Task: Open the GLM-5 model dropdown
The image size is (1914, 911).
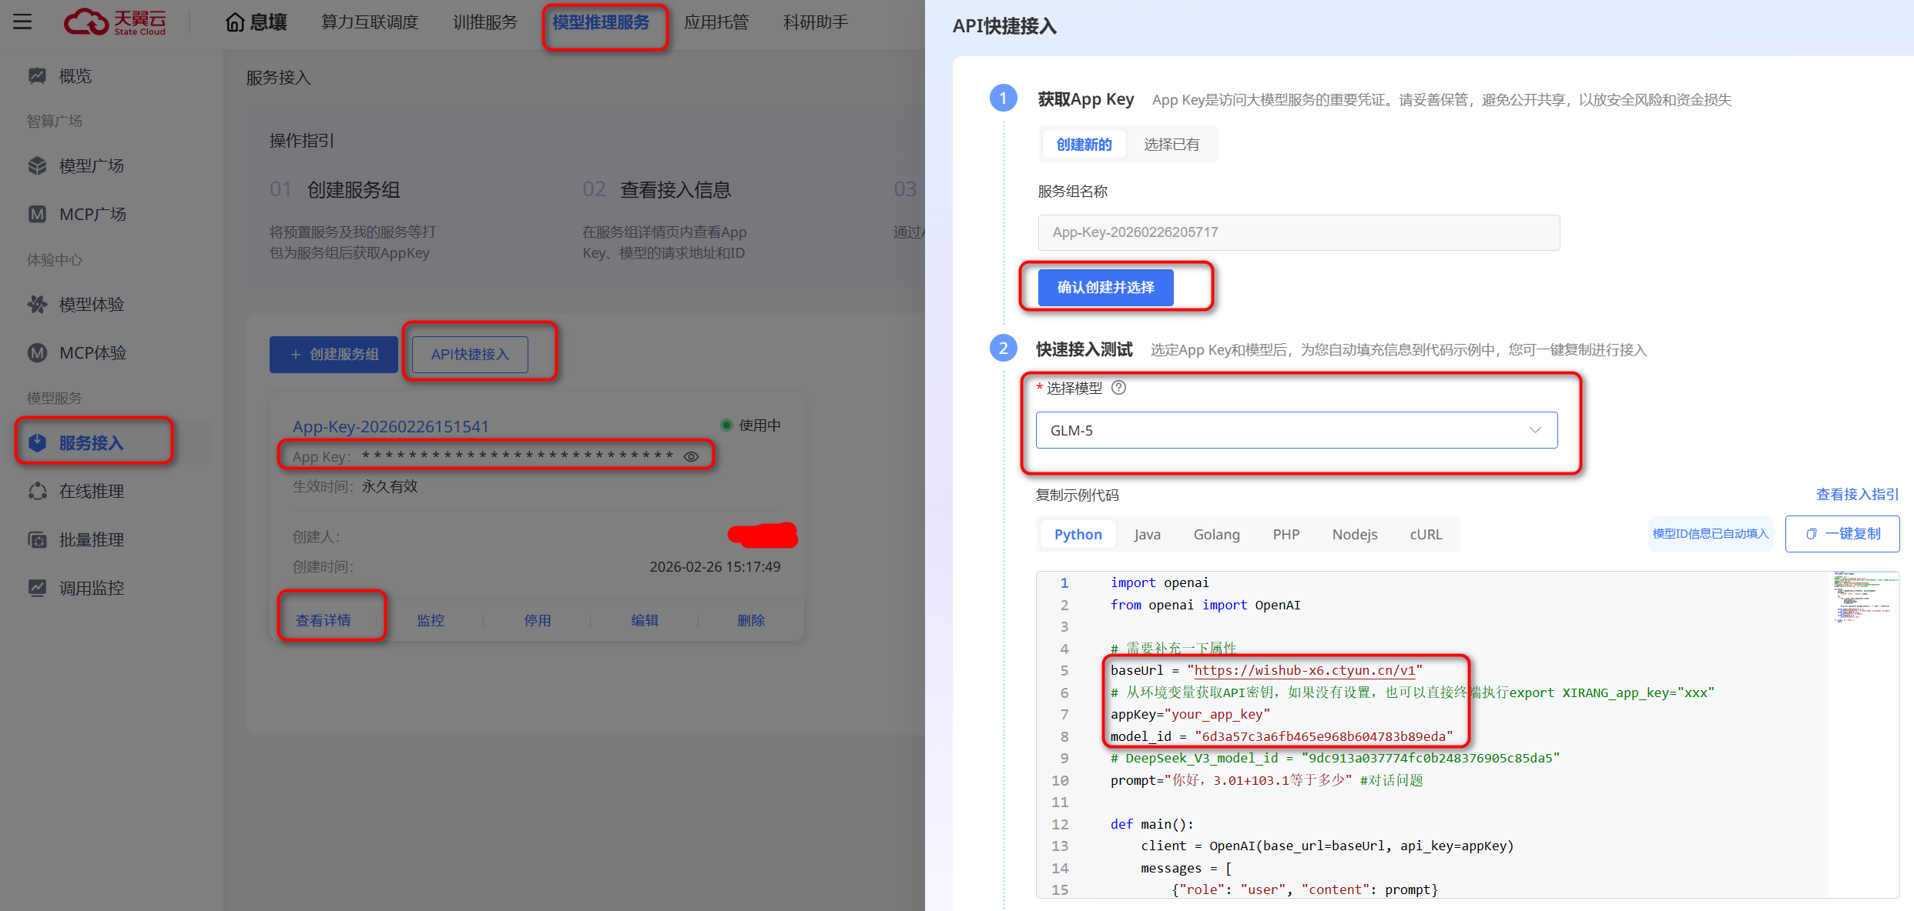Action: pyautogui.click(x=1296, y=430)
